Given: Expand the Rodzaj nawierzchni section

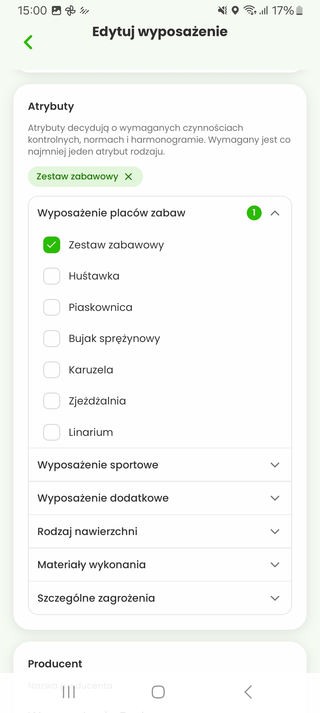Looking at the screenshot, I should [160, 531].
